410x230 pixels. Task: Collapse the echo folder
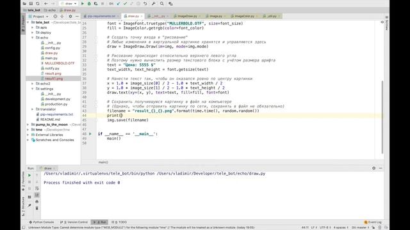33,38
